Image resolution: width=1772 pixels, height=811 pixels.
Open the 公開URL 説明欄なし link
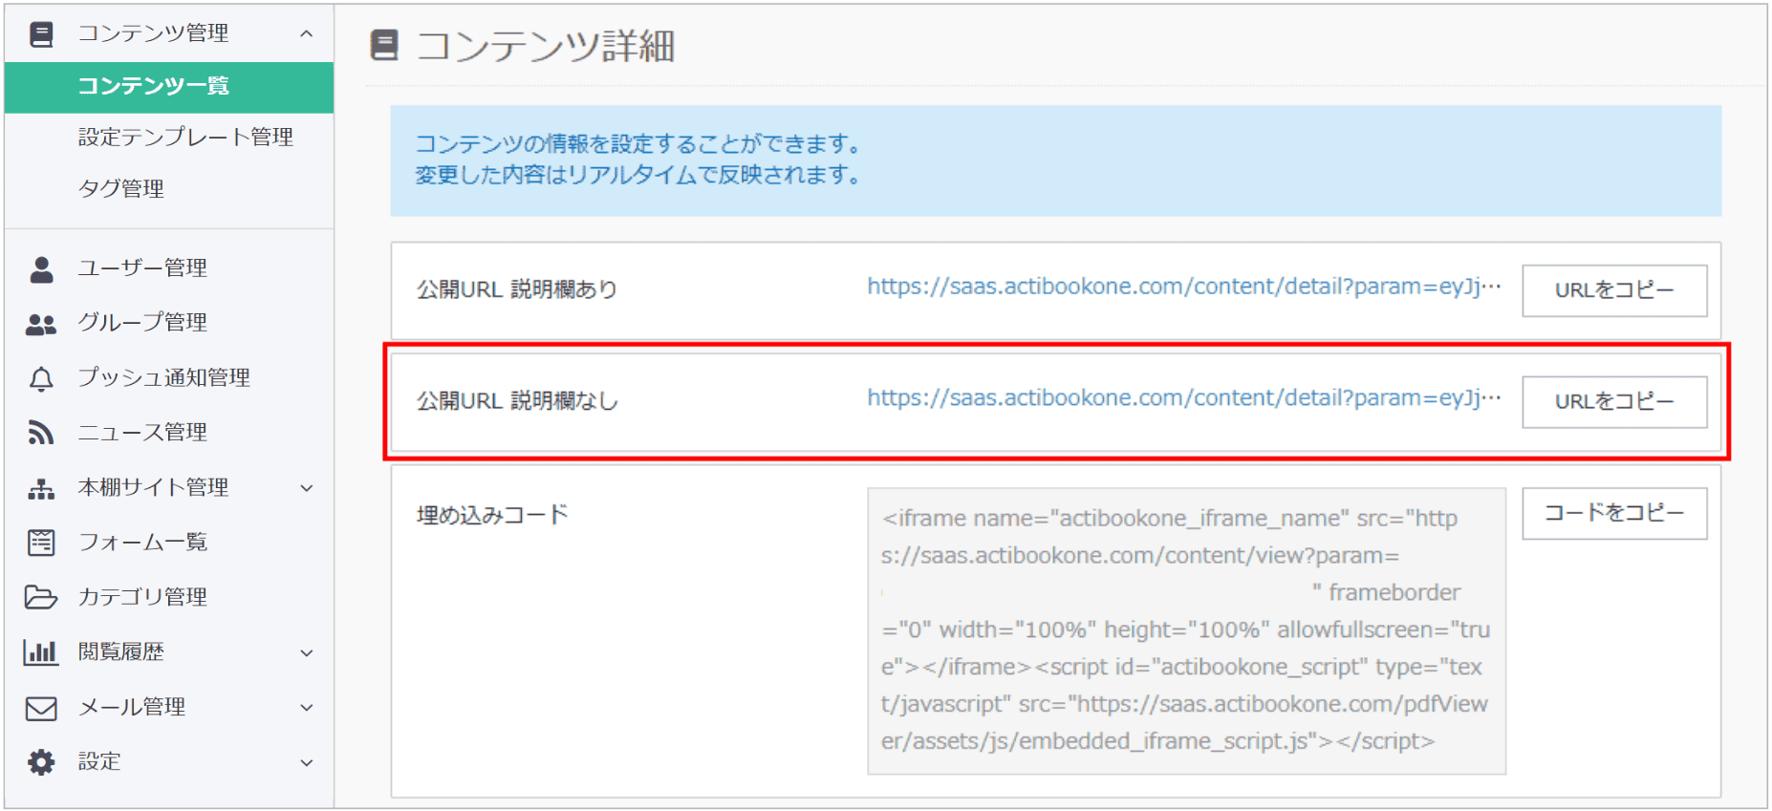click(1184, 399)
